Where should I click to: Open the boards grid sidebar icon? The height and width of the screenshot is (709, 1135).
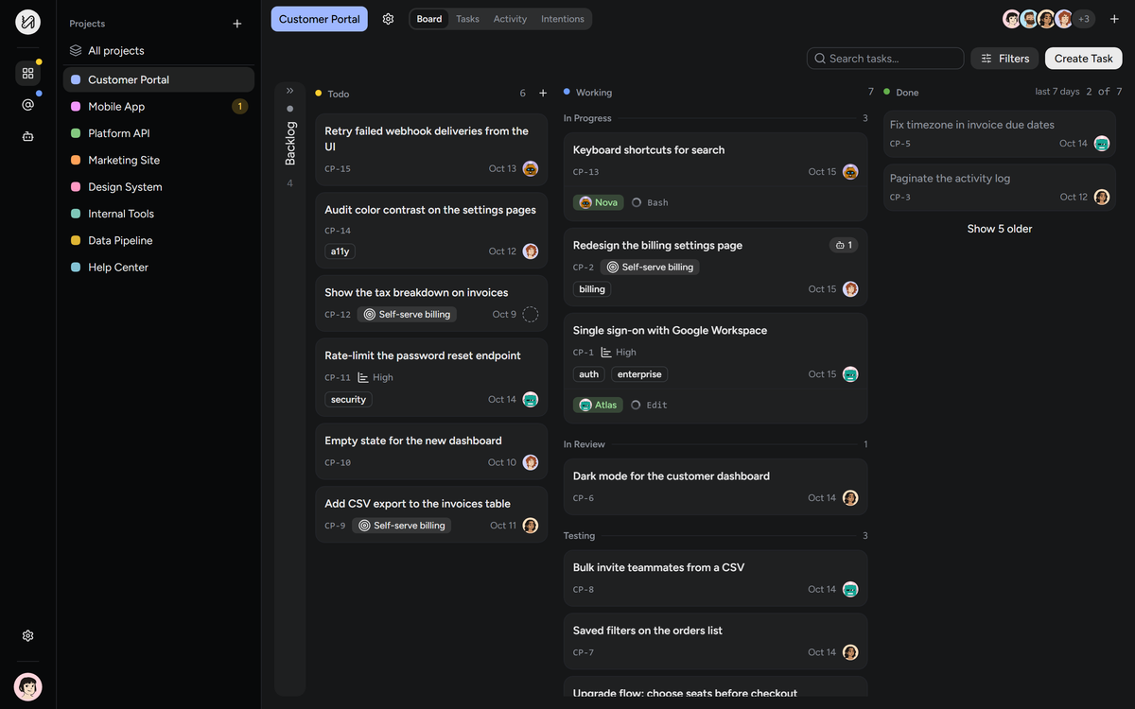pos(27,73)
